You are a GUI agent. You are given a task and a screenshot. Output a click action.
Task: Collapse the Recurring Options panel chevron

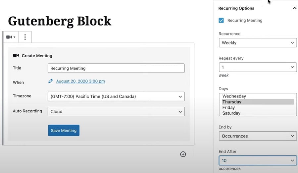pyautogui.click(x=294, y=8)
